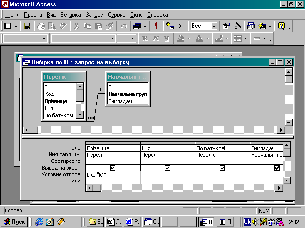Open the Справка menu
The image size is (305, 228).
pyautogui.click(x=158, y=15)
